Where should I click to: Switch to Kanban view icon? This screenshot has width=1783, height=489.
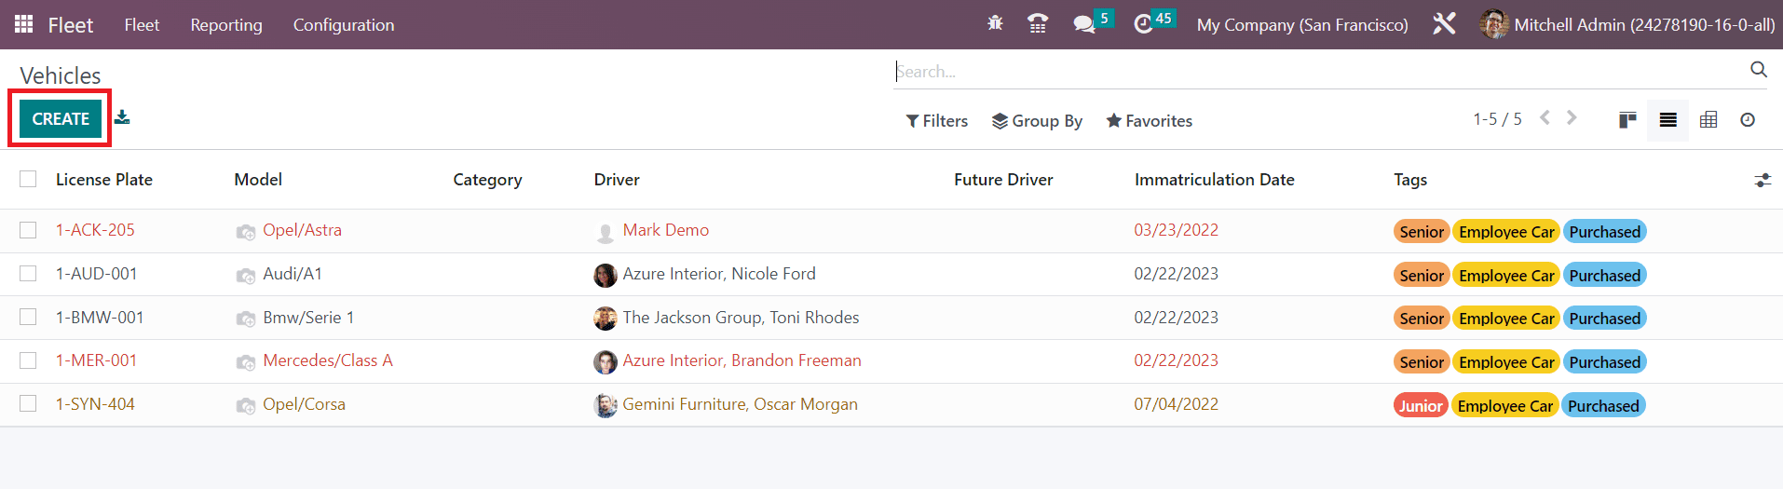[x=1627, y=120]
